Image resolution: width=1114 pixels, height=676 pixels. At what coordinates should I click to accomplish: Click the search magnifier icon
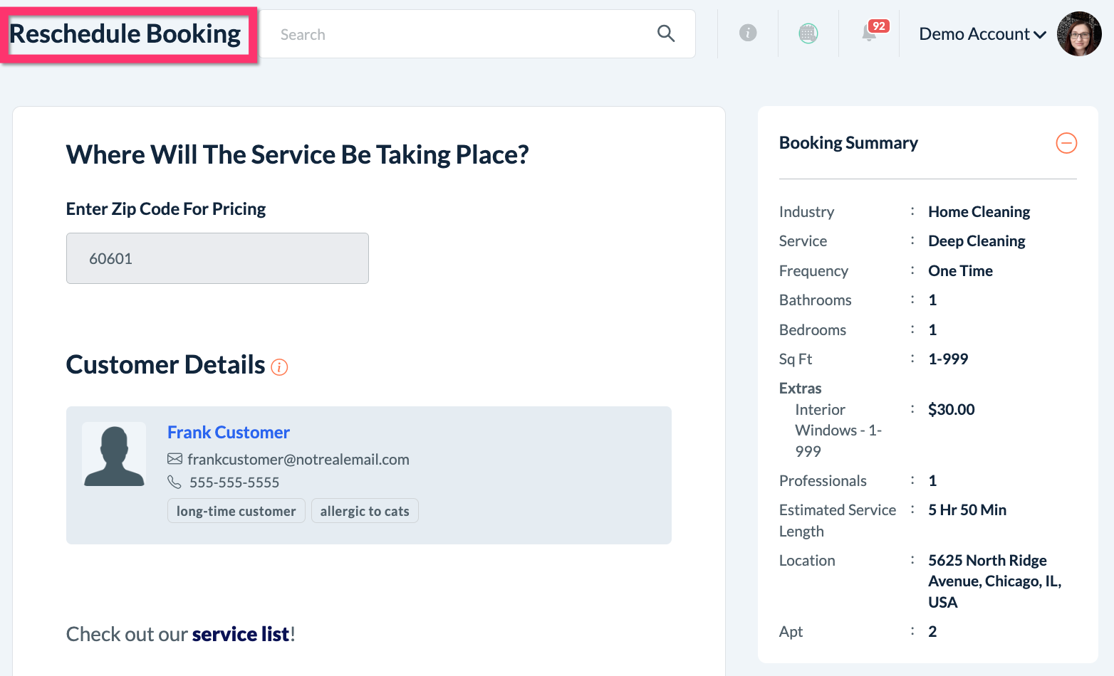point(666,33)
